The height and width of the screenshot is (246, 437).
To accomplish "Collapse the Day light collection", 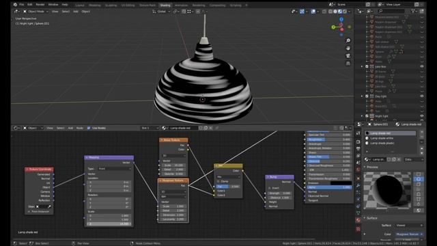I will point(362,96).
